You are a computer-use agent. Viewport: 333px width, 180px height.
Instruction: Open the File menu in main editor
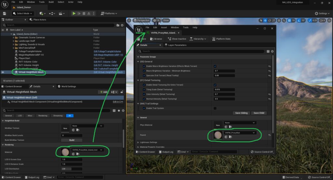13,2
